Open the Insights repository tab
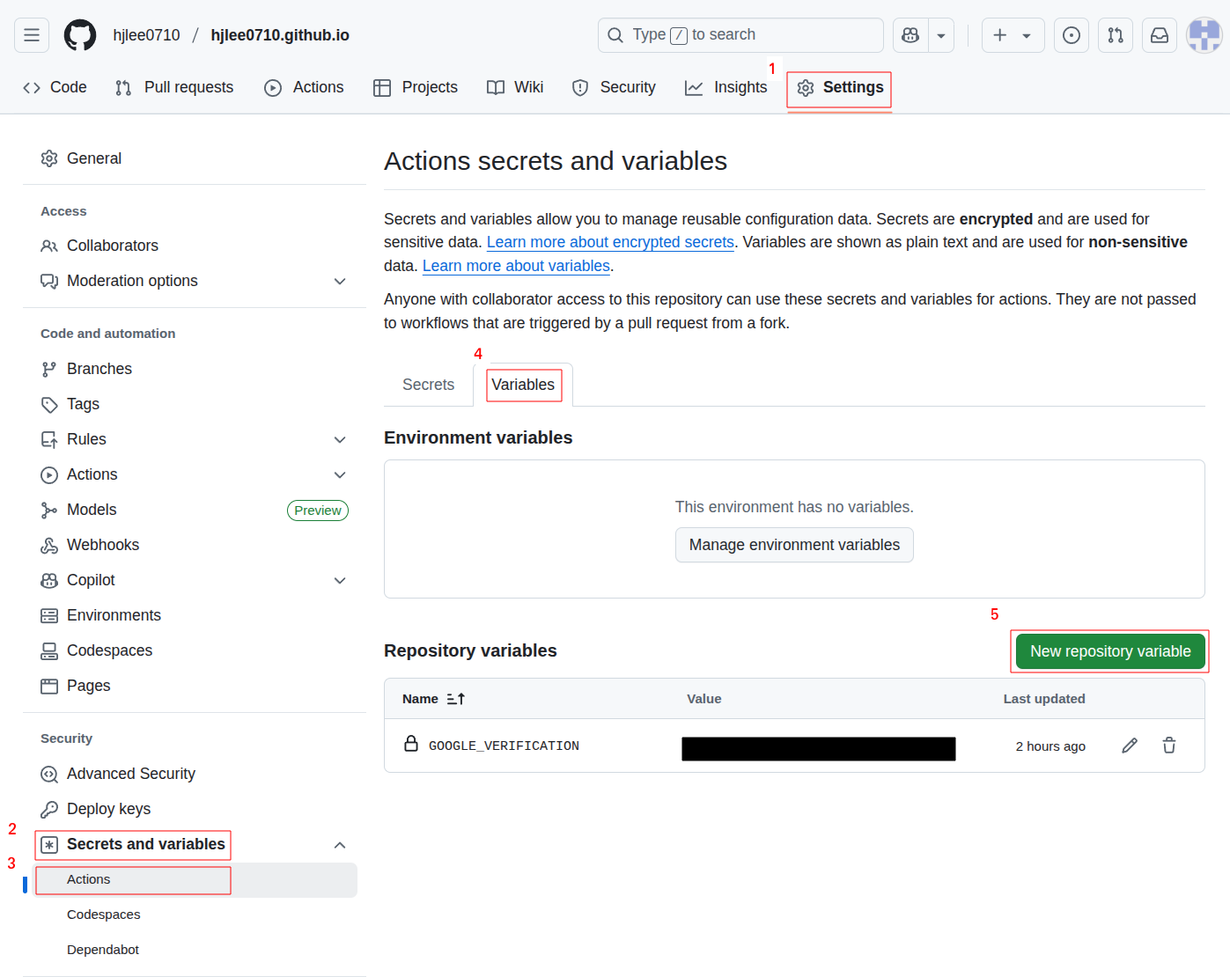Screen dimensions: 1230x977 726,87
